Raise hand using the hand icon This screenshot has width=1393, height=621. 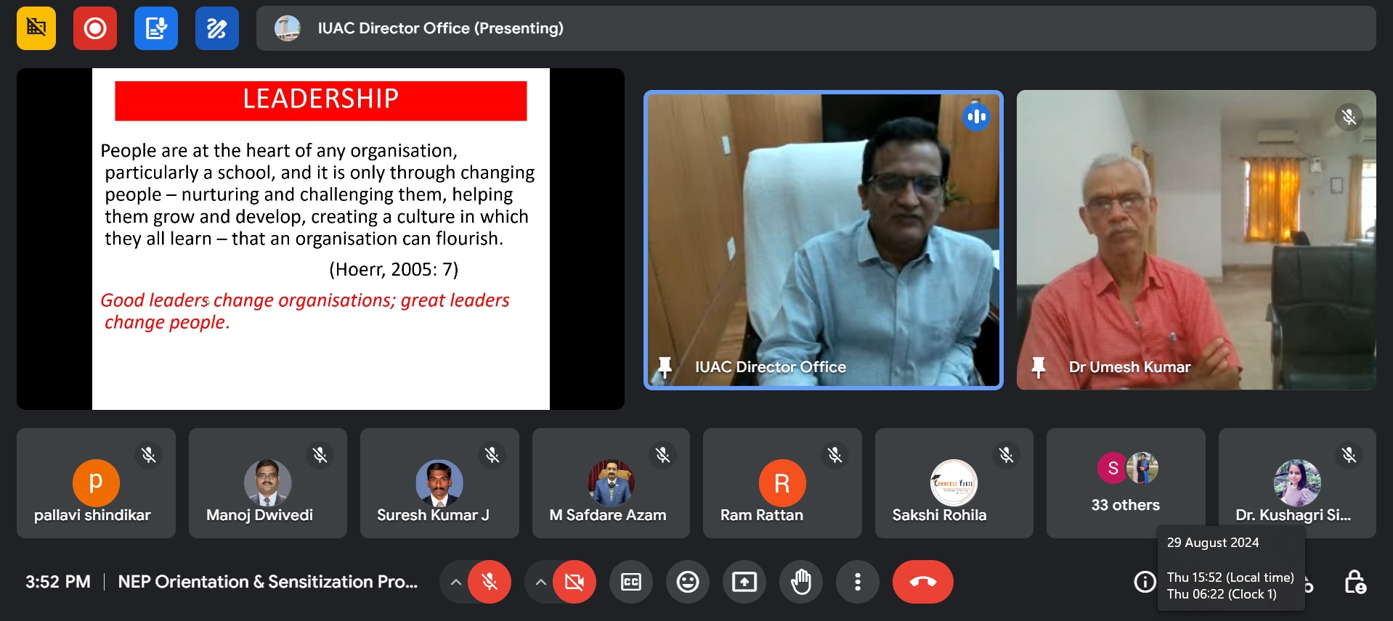coord(800,582)
